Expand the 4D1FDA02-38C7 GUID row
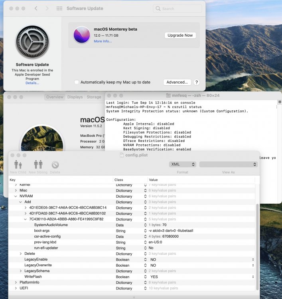Image resolution: width=282 pixels, height=299 pixels. [x=26, y=213]
